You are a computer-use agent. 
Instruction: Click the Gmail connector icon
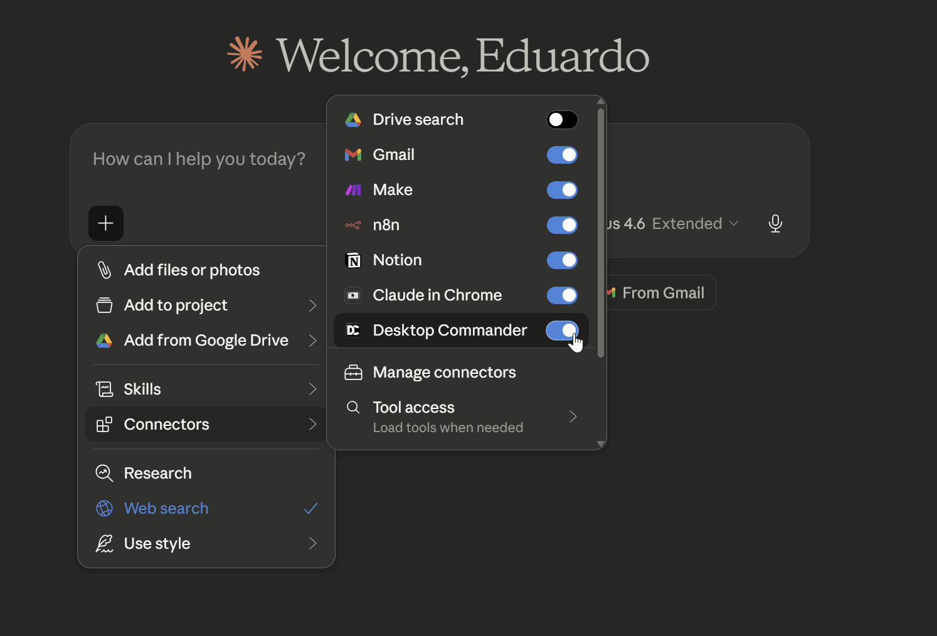tap(353, 155)
